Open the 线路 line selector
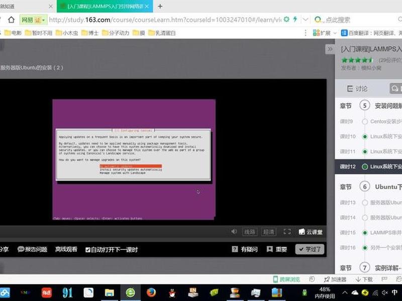402x301 pixels. pyautogui.click(x=250, y=232)
